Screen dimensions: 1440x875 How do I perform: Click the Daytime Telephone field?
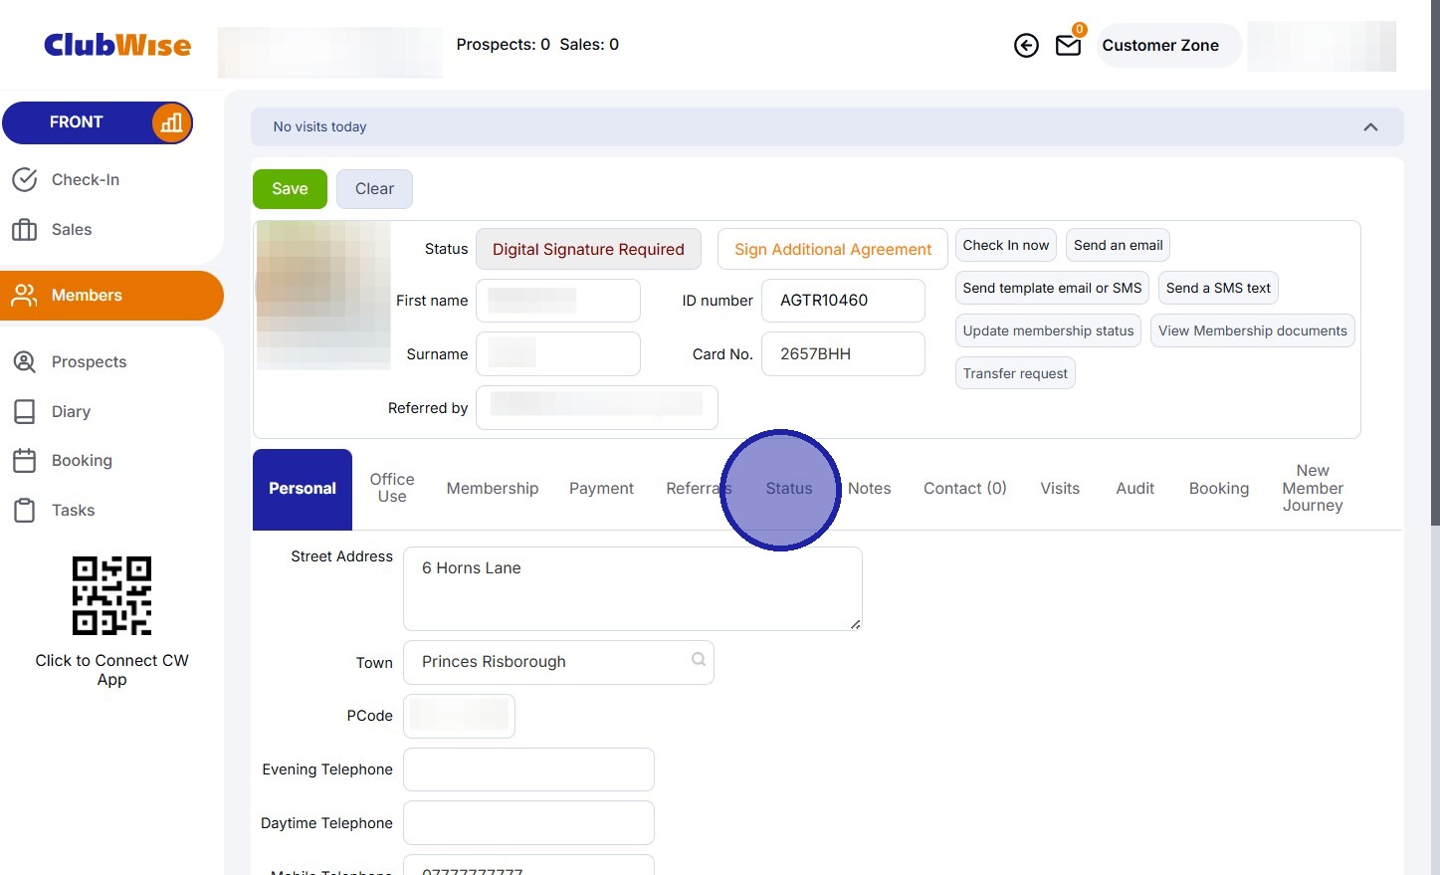[x=528, y=823]
